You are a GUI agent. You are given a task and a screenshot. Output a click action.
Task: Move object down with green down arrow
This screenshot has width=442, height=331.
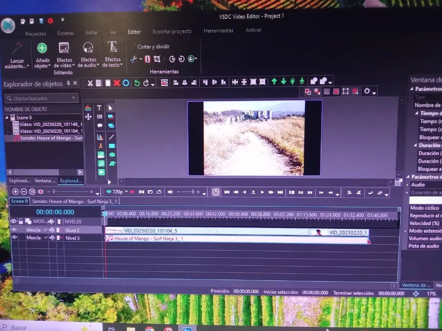coord(283,81)
